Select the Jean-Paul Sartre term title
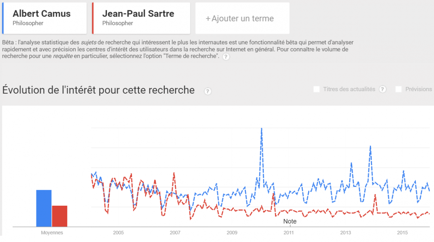This screenshot has height=242, width=434. pos(138,14)
